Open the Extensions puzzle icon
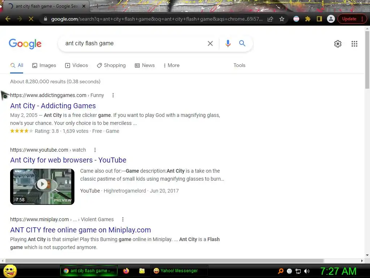 point(308,19)
